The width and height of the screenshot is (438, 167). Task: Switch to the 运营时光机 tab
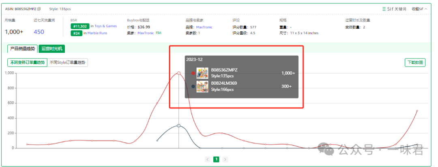pos(52,49)
